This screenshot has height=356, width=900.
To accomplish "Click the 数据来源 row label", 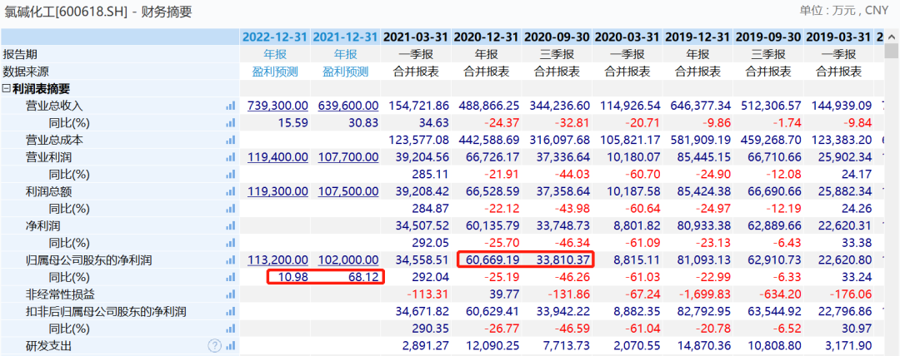I will [26, 72].
